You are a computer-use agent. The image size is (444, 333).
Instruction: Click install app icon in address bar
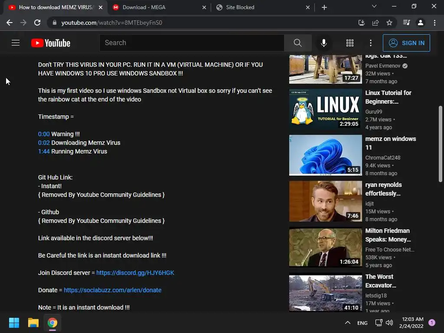(x=361, y=23)
